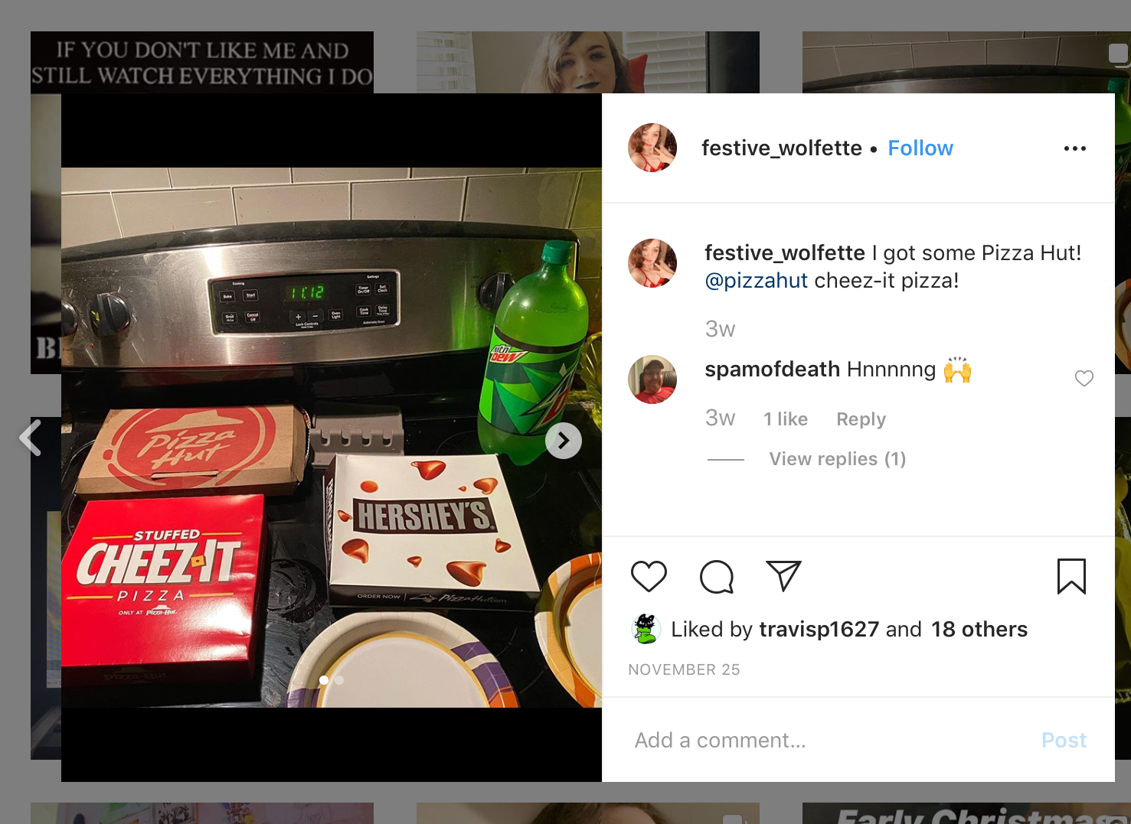1131x824 pixels.
Task: Go to the previous post with the left arrow
Action: click(x=30, y=438)
